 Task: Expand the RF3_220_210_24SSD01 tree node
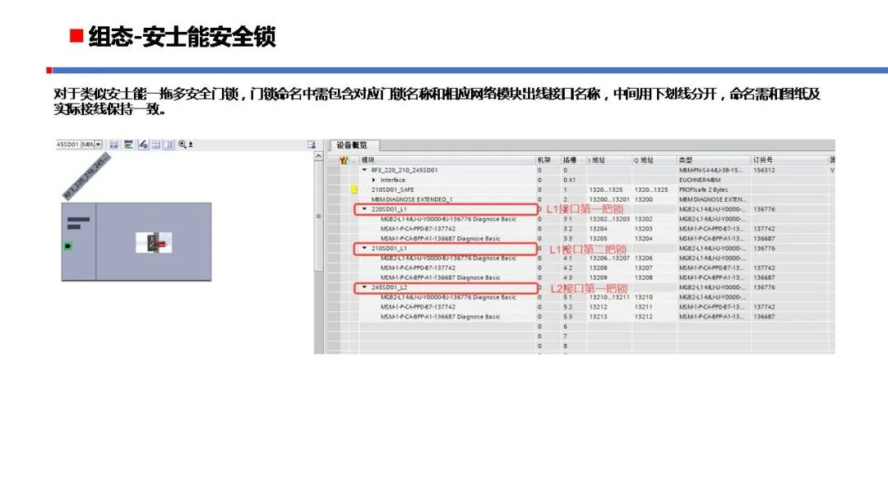pos(363,169)
